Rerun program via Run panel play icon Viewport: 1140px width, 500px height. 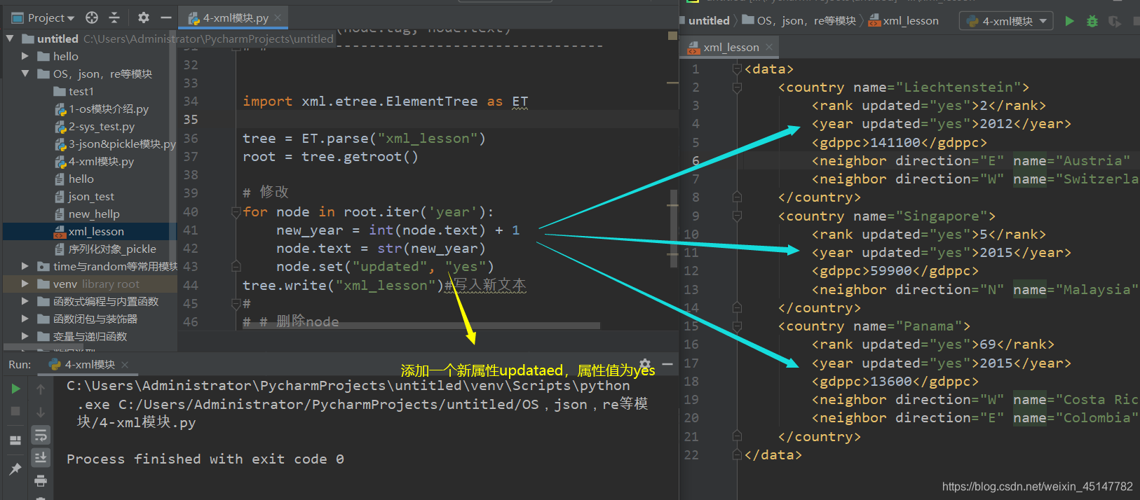[x=15, y=389]
